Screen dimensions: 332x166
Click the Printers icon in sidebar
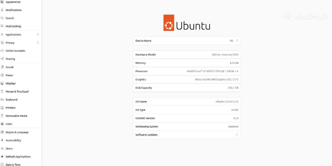click(2, 108)
